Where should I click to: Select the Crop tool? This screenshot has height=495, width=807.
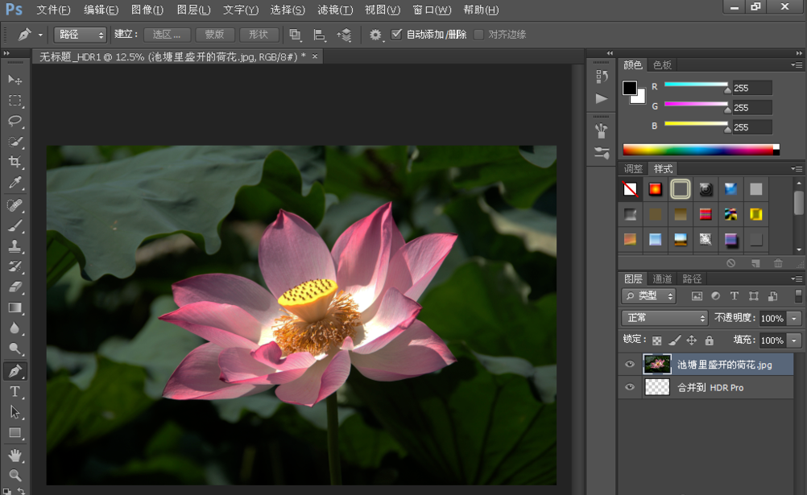15,162
